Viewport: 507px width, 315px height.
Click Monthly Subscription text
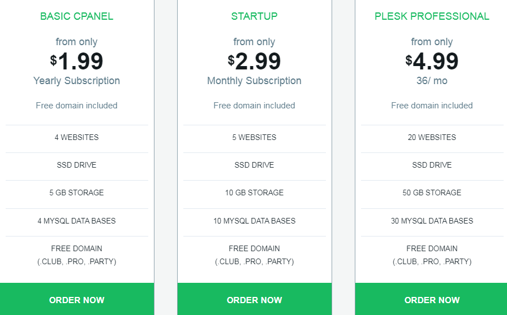255,81
